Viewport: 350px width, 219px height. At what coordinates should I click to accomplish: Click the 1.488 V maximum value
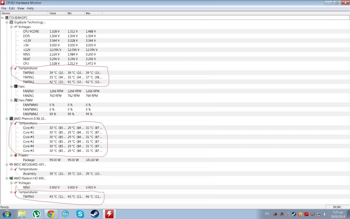tap(91, 31)
